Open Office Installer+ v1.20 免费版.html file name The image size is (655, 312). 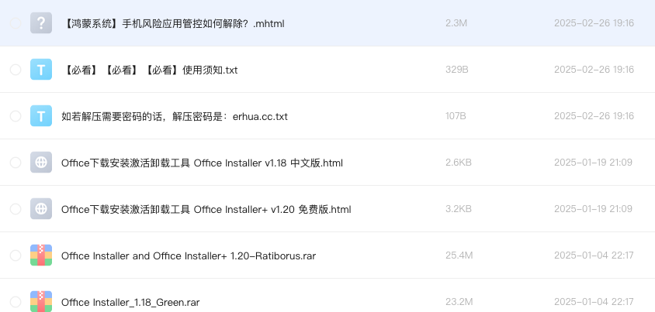(x=206, y=210)
